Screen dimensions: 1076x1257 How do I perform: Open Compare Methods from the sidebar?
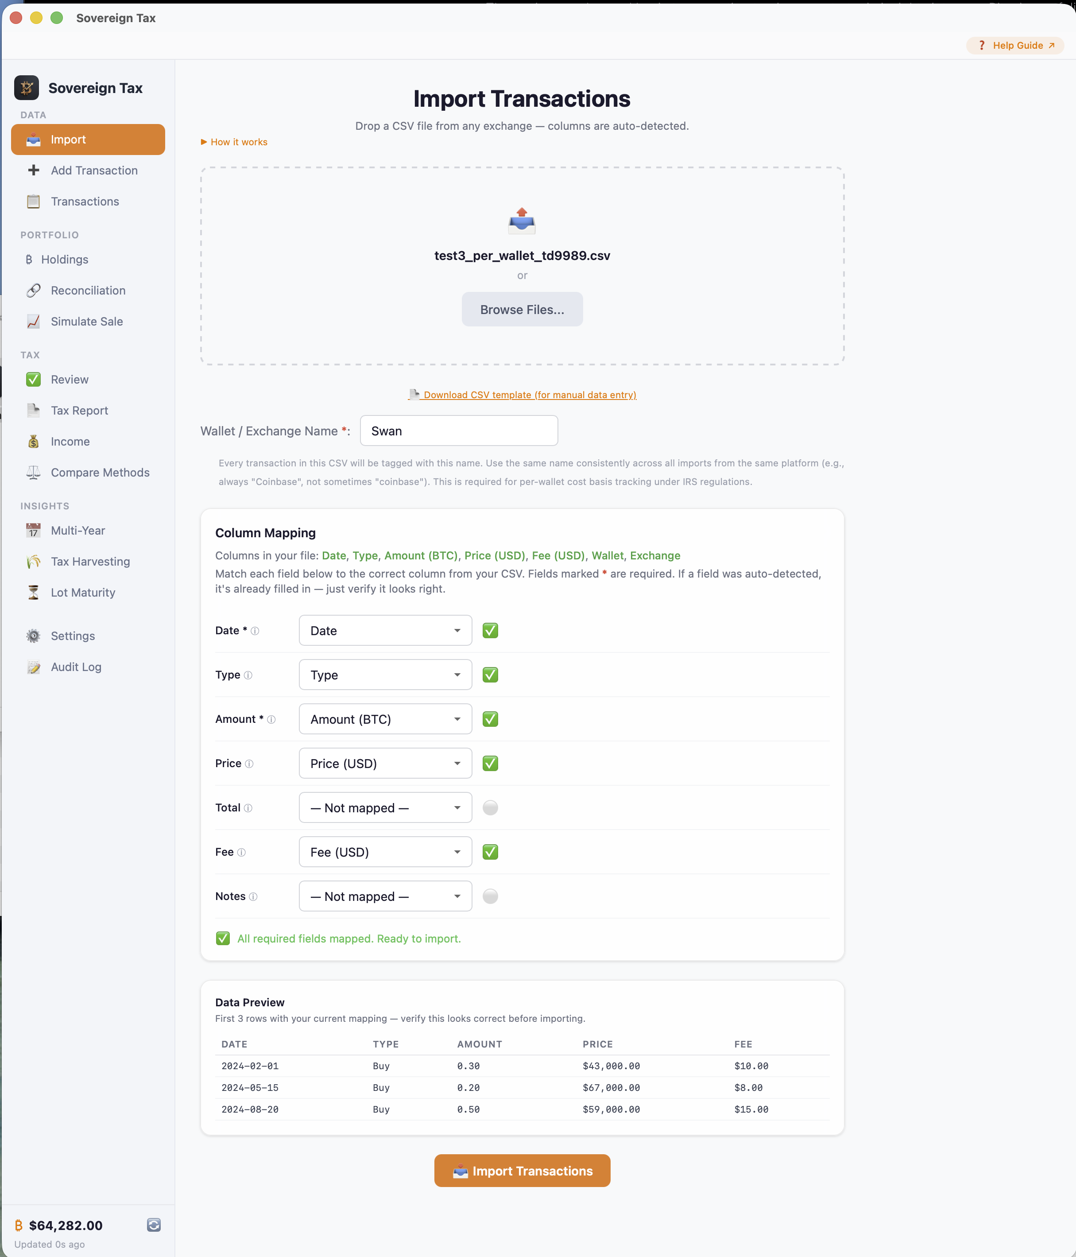click(x=100, y=473)
